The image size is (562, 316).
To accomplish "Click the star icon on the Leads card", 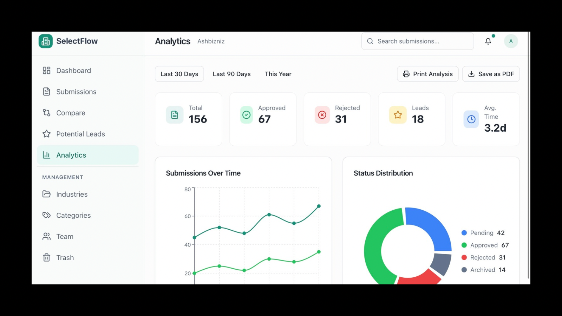I will click(397, 114).
